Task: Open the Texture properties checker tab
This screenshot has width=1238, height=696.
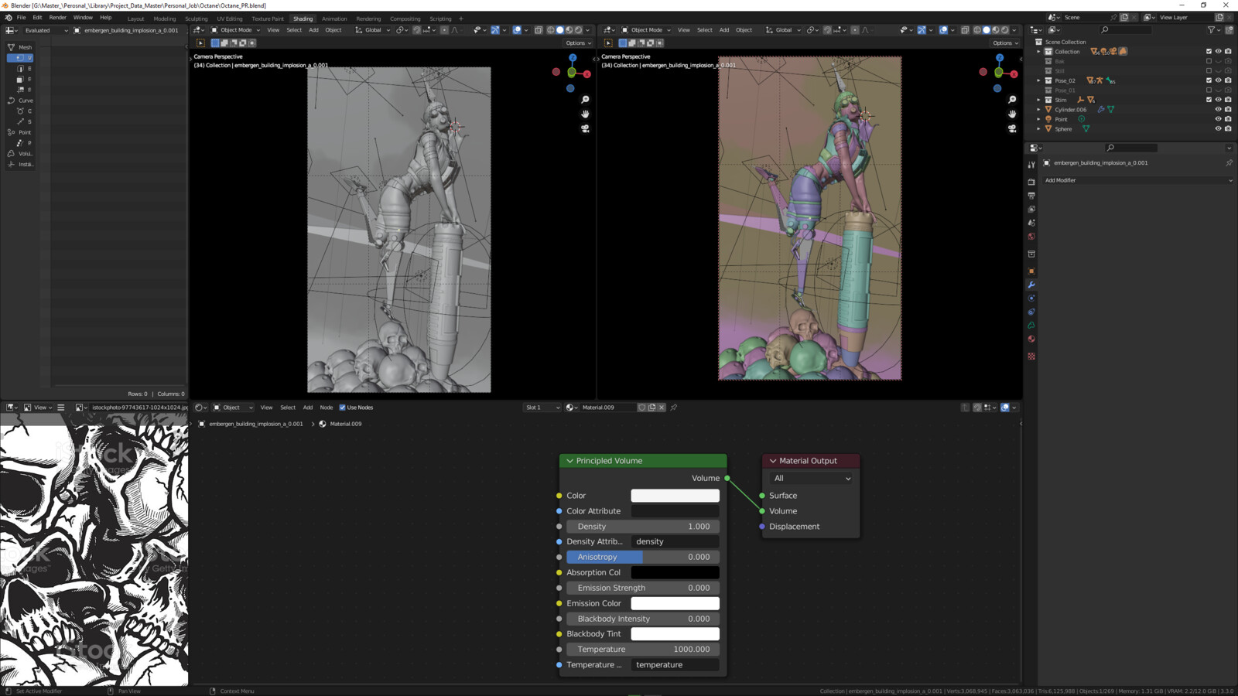Action: pyautogui.click(x=1031, y=356)
